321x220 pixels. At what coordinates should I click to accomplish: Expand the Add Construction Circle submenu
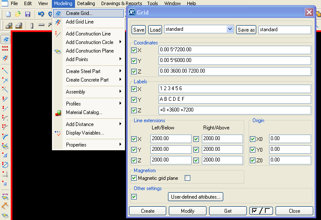point(89,42)
